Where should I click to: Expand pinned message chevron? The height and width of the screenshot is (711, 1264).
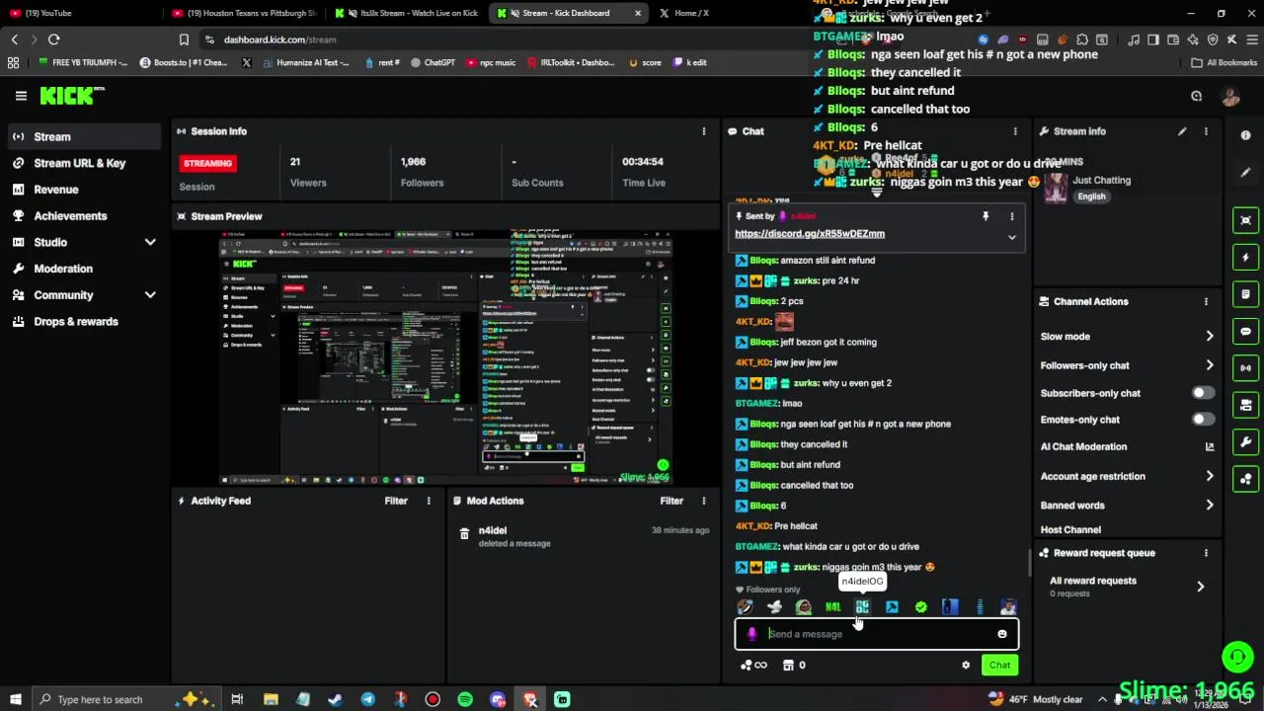coord(1011,237)
